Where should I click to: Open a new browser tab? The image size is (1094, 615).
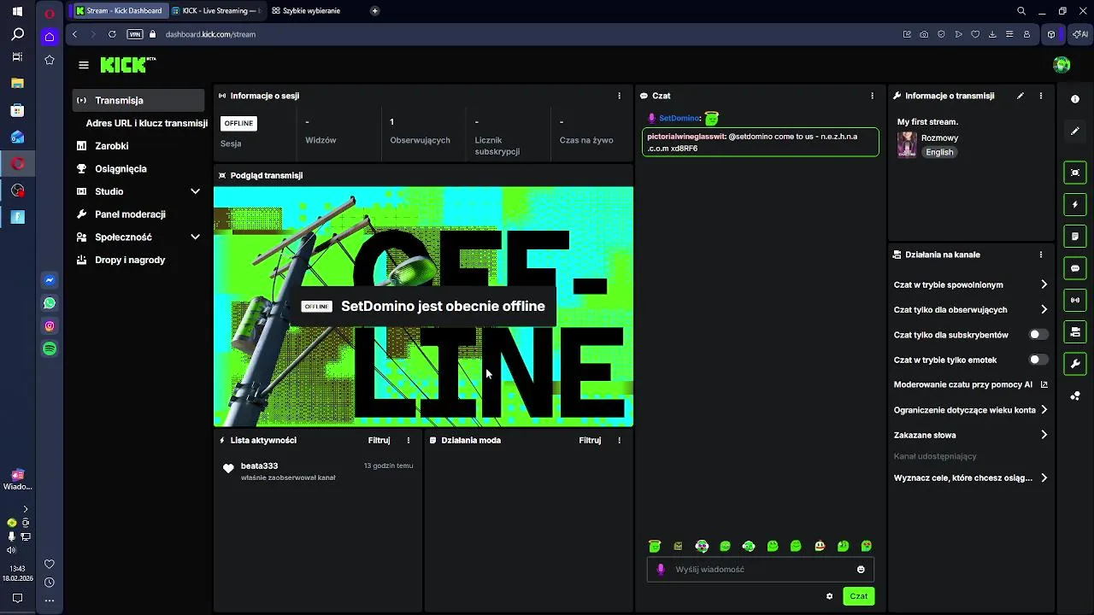coord(374,10)
